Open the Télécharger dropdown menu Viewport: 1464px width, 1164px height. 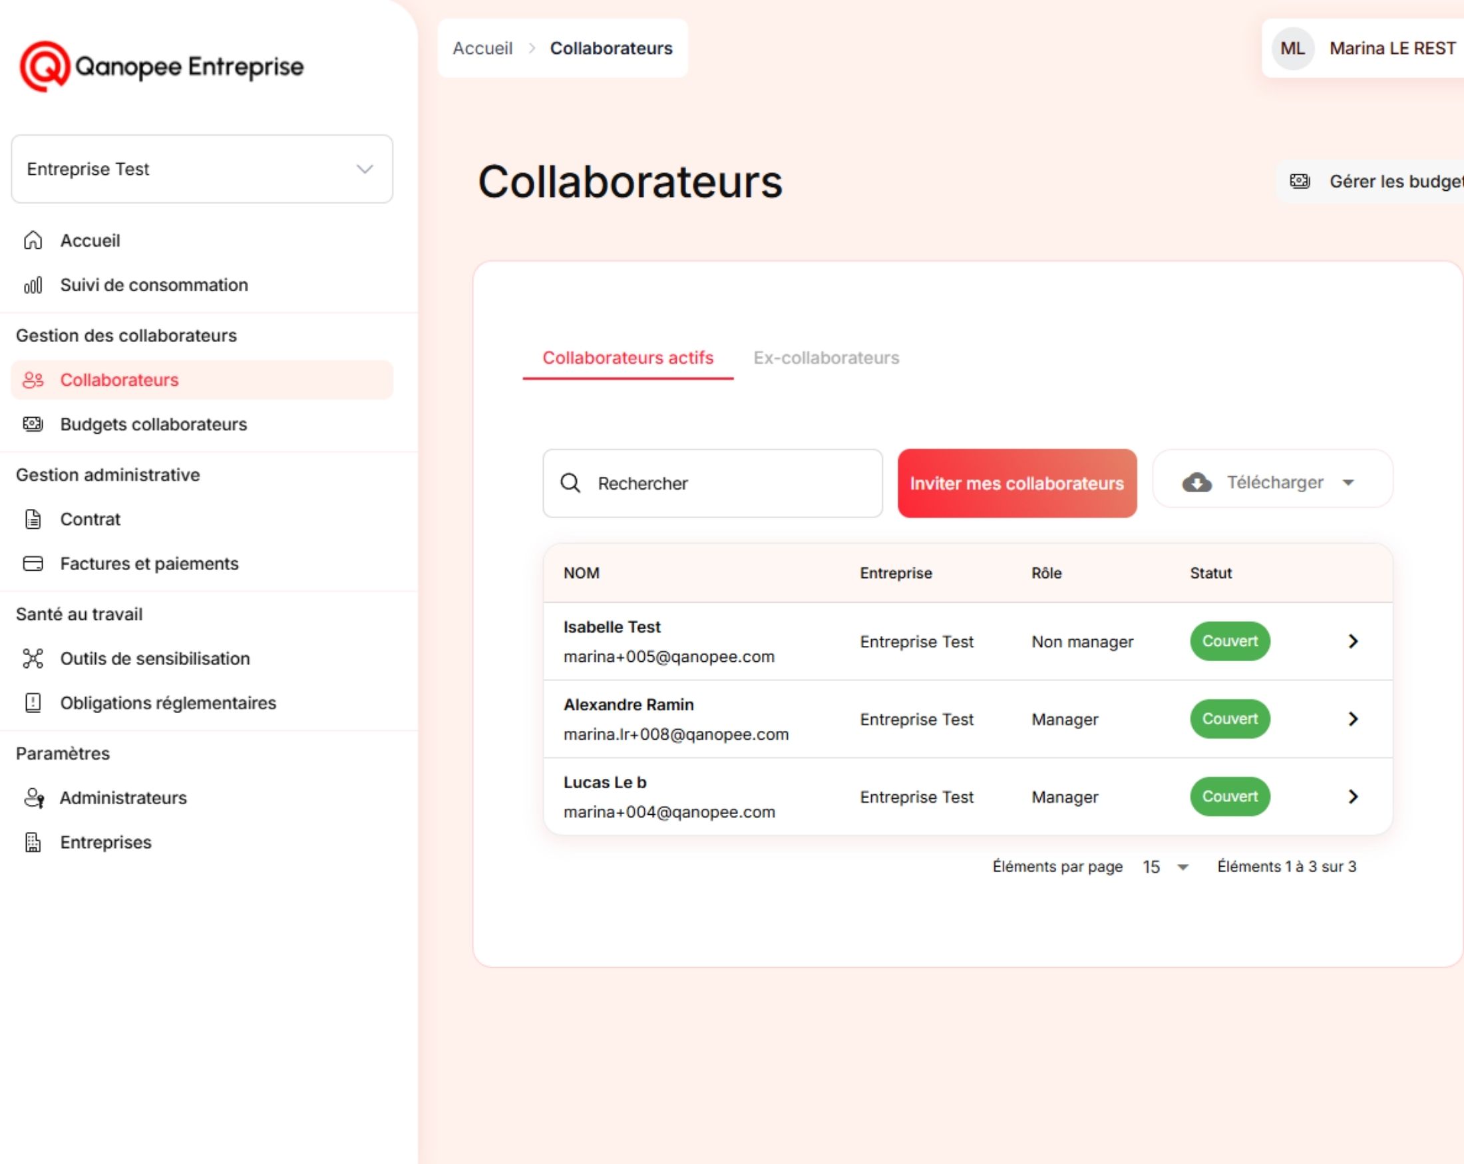coord(1272,483)
